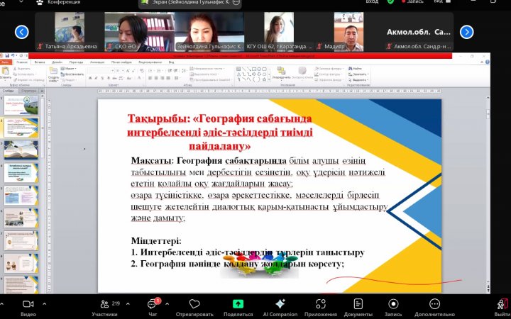Viewport: 511px width, 319px height.
Task: Open the Анимация ribbon tab
Action: (x=97, y=62)
